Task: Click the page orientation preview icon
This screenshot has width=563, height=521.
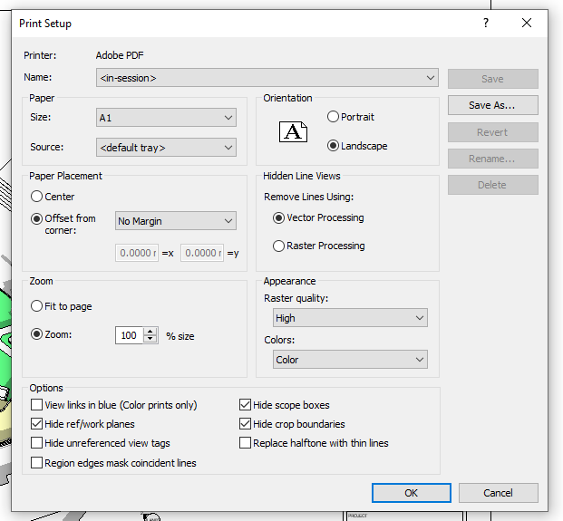Action: 294,131
